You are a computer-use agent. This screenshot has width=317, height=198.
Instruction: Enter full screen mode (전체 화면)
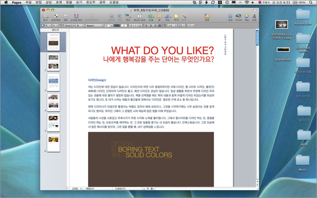click(x=56, y=17)
